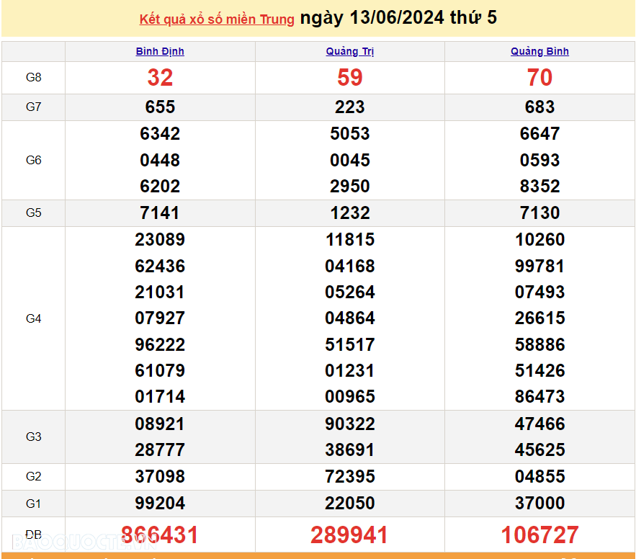This screenshot has height=559, width=636.
Task: Click the G3 number 90322
Action: [350, 424]
